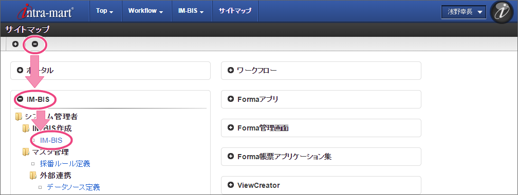This screenshot has width=518, height=195.
Task: Click the collapse-all minus icon in toolbar
Action: (35, 44)
